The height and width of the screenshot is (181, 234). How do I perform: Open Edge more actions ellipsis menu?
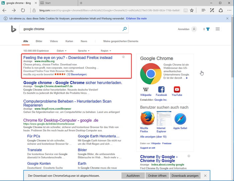229,10
